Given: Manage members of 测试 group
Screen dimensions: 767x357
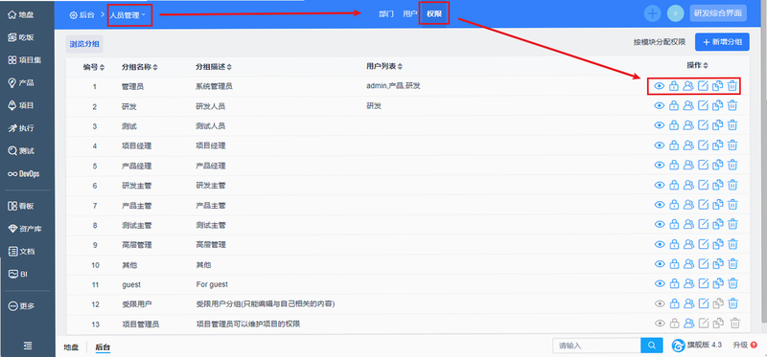Looking at the screenshot, I should point(688,125).
